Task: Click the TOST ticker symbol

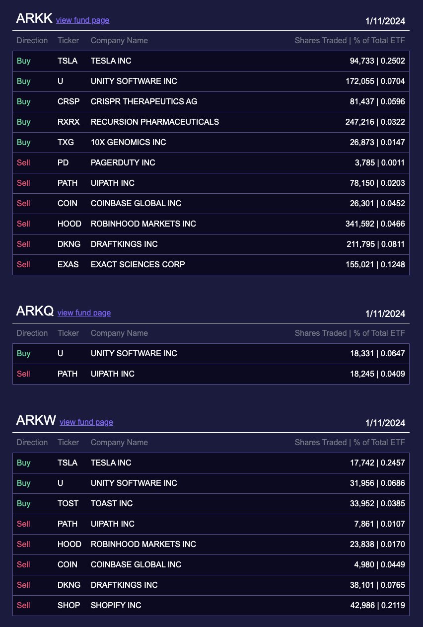Action: click(x=68, y=504)
